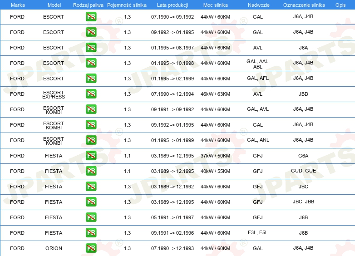Image resolution: width=355 pixels, height=256 pixels.
Task: Select date range 01.1995 -> 10.1998
Action: click(173, 63)
